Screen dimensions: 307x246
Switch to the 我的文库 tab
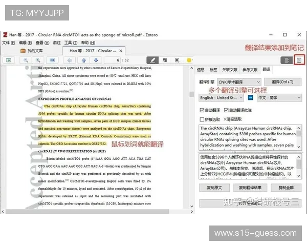pos(32,51)
